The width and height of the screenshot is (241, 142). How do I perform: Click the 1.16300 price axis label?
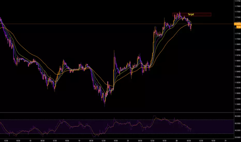(x=238, y=77)
